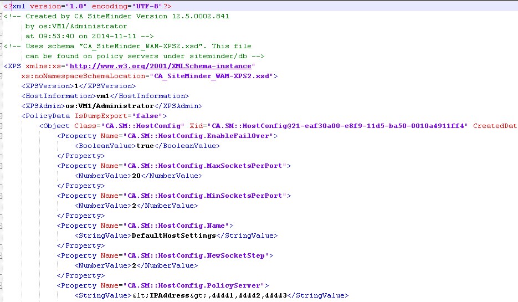The height and width of the screenshot is (302, 518).
Task: Collapse the "Uses schema" comment fold
Action: pos(1,46)
